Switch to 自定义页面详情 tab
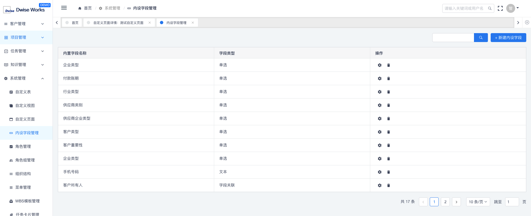The image size is (531, 216). click(118, 23)
